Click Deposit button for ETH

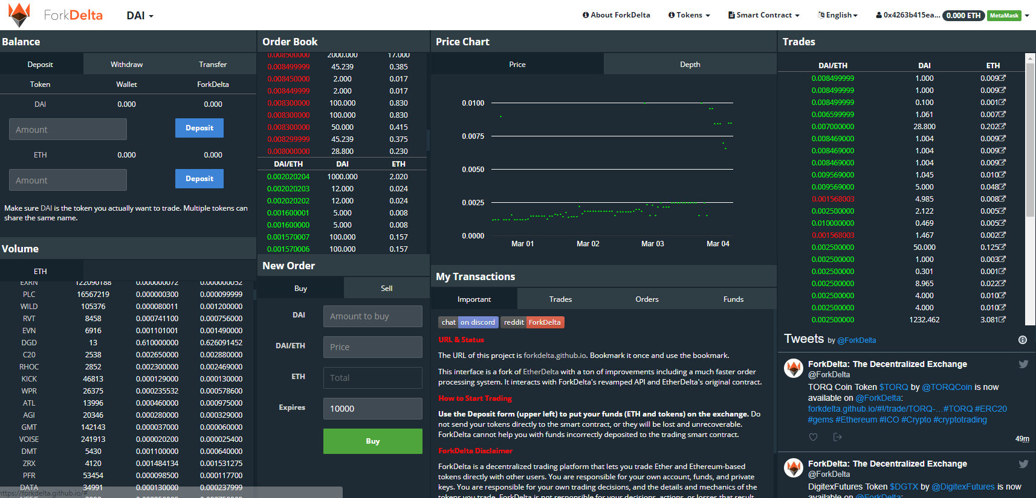coord(199,179)
